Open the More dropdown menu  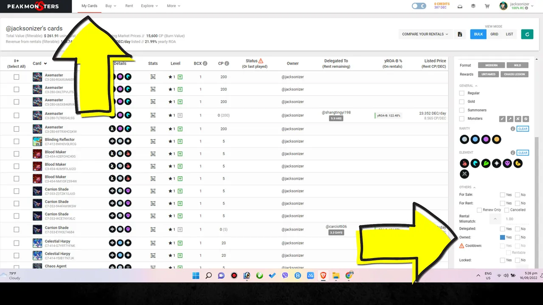174,6
